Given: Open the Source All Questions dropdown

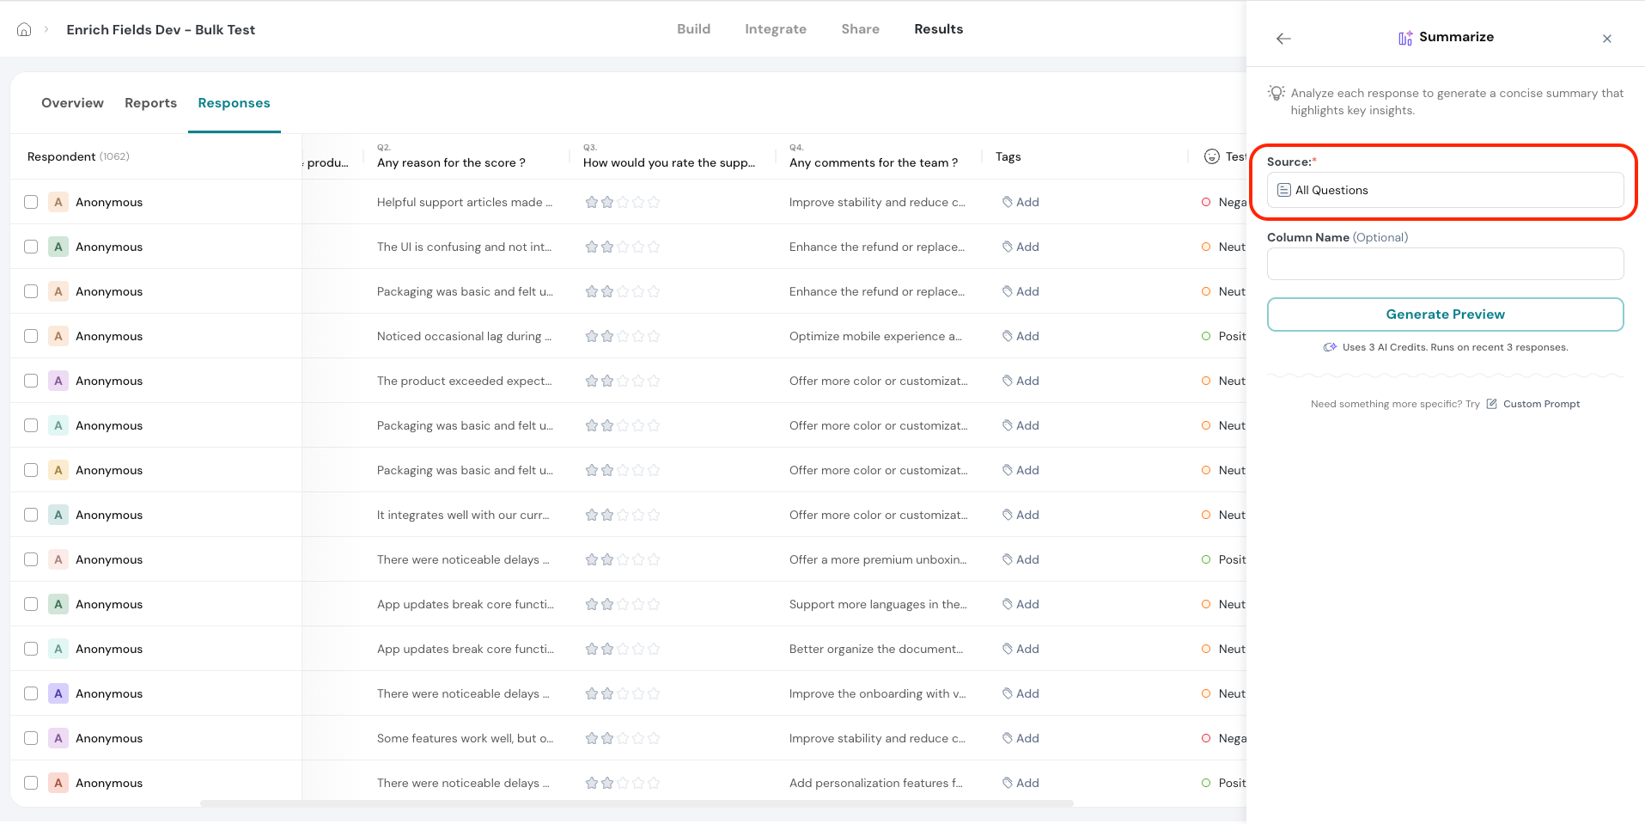Looking at the screenshot, I should [x=1445, y=190].
